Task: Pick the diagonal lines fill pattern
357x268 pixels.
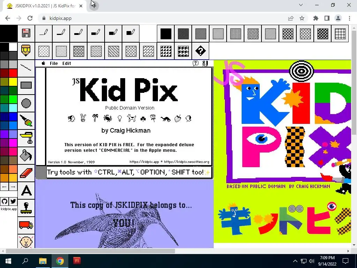Action: (271, 34)
